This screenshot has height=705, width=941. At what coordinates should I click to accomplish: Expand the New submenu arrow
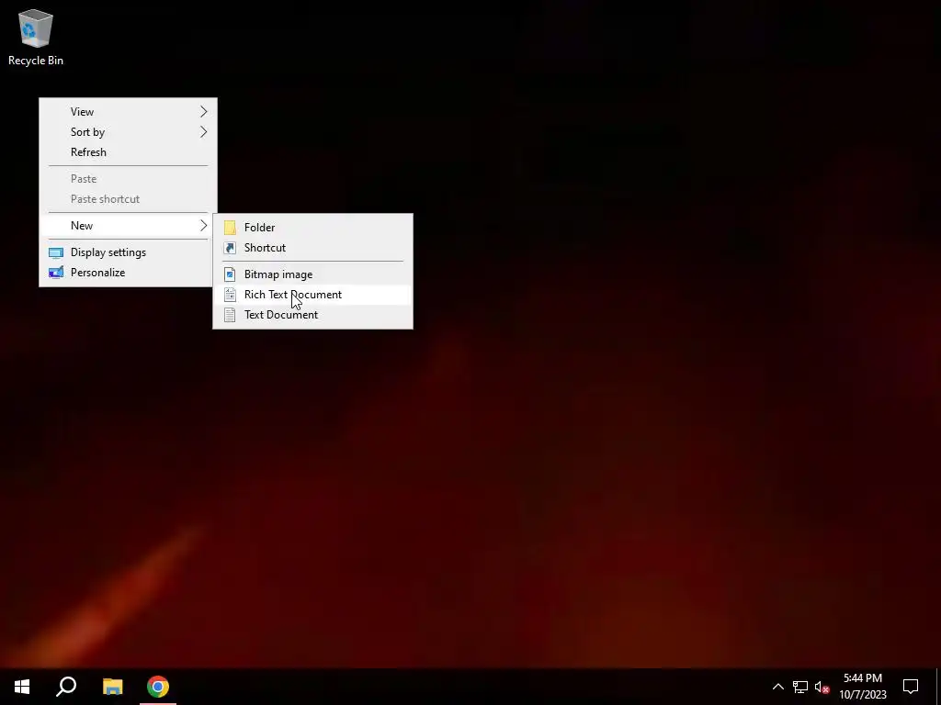(203, 226)
